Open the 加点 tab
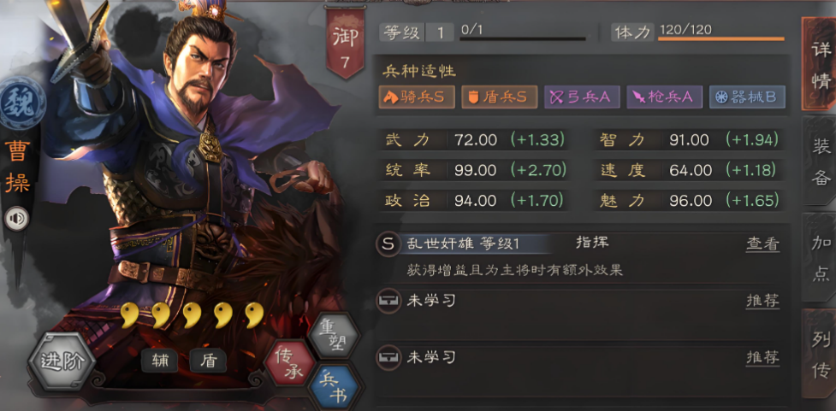 pyautogui.click(x=820, y=257)
